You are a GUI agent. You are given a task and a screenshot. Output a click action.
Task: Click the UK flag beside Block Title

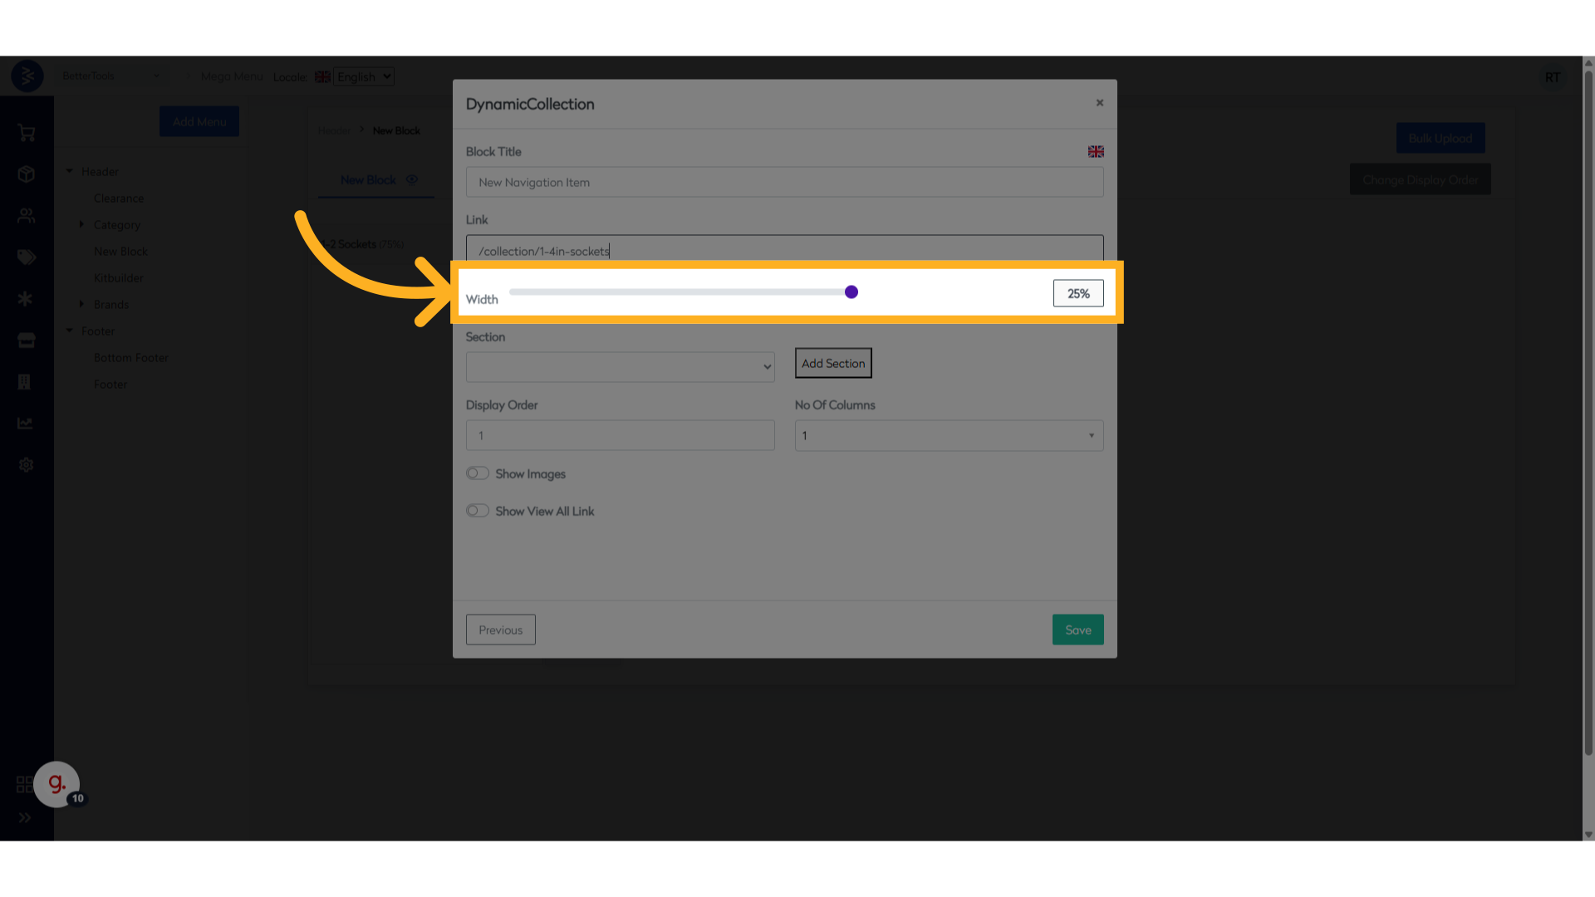click(1096, 152)
